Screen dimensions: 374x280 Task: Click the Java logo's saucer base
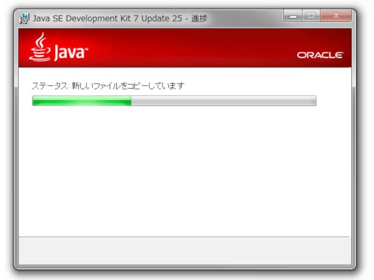pyautogui.click(x=41, y=60)
